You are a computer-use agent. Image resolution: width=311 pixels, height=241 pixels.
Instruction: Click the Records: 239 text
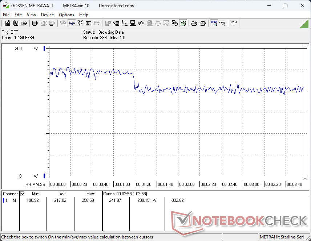(95, 38)
